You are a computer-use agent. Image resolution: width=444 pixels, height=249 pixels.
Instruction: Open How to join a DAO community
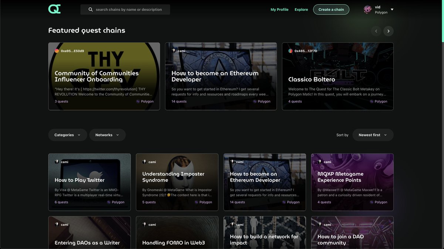(352, 233)
